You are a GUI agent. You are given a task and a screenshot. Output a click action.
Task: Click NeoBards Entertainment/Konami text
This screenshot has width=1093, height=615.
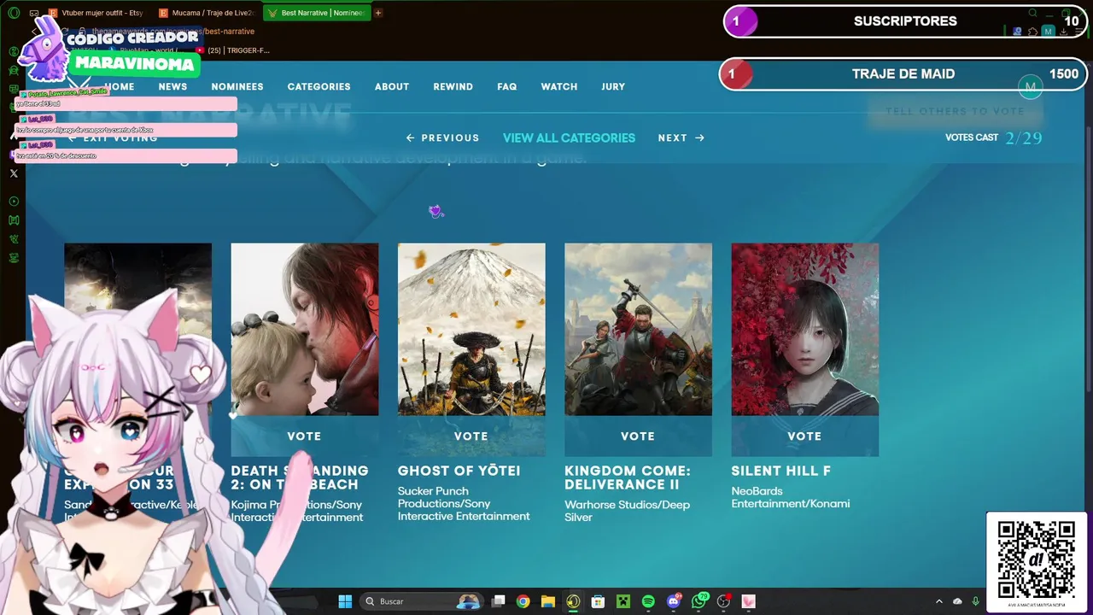[790, 497]
